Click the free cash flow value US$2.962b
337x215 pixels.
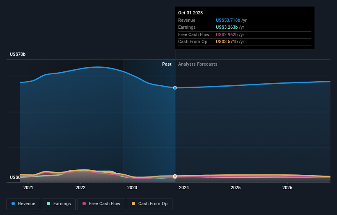click(227, 34)
